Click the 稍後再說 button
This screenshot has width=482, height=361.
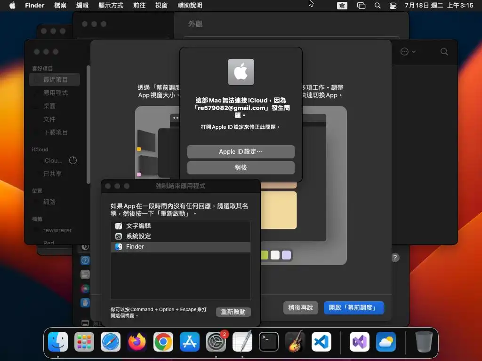[x=300, y=307]
